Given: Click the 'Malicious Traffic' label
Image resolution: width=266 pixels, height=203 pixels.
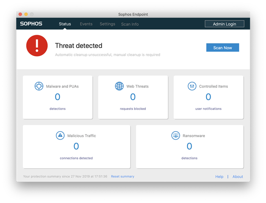Looking at the screenshot, I should point(82,136).
